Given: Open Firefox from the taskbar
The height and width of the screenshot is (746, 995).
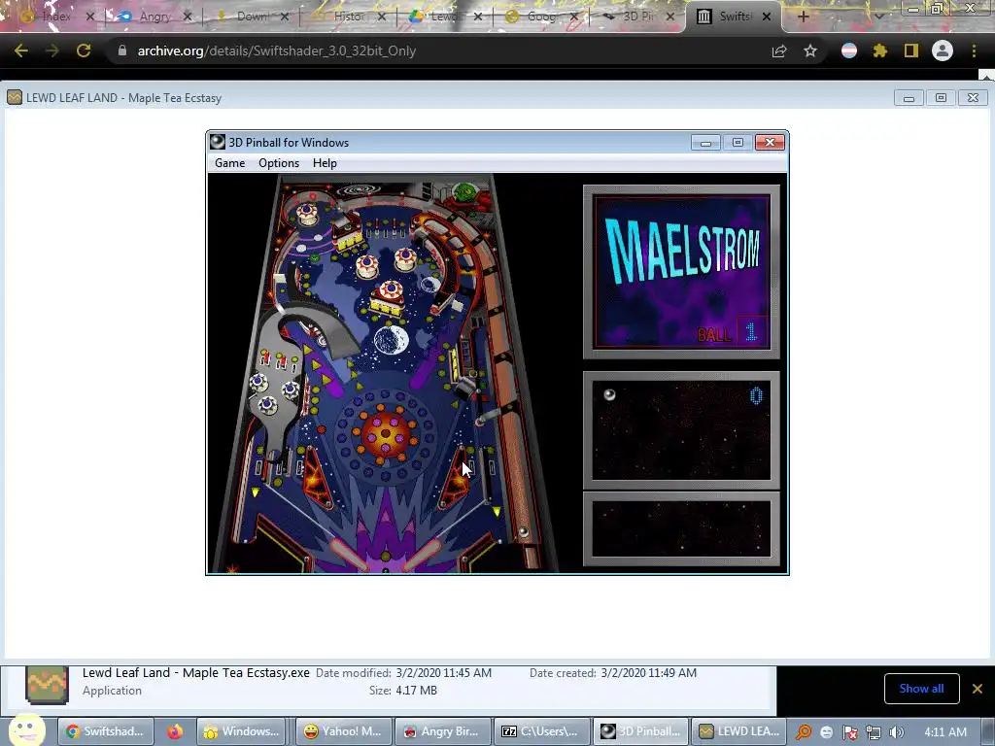Looking at the screenshot, I should [175, 731].
